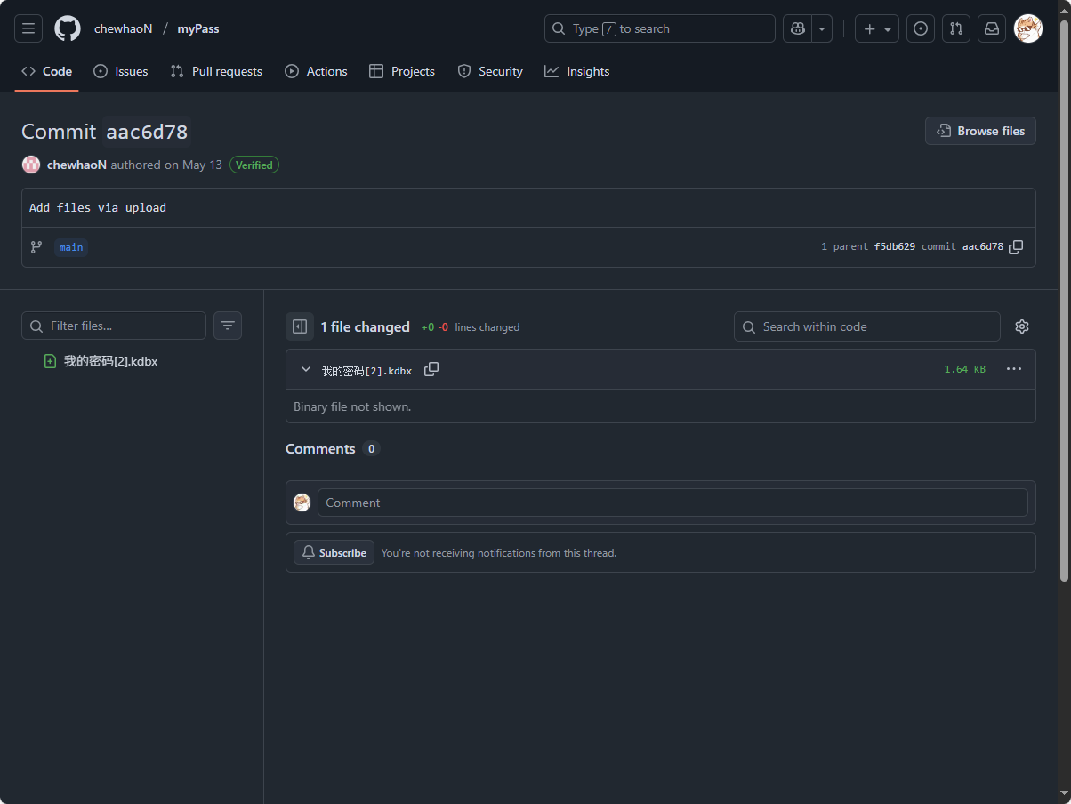Toggle the file filter options button

pyautogui.click(x=228, y=326)
